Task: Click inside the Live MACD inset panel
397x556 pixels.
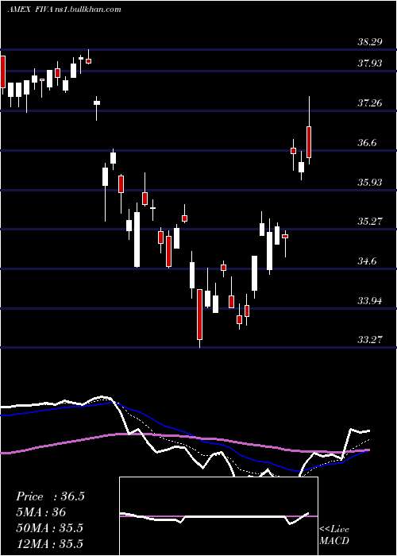Action: [218, 516]
